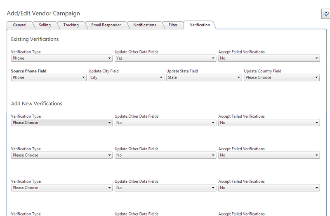The width and height of the screenshot is (330, 216).
Task: Select the Verification tab
Action: (x=200, y=25)
